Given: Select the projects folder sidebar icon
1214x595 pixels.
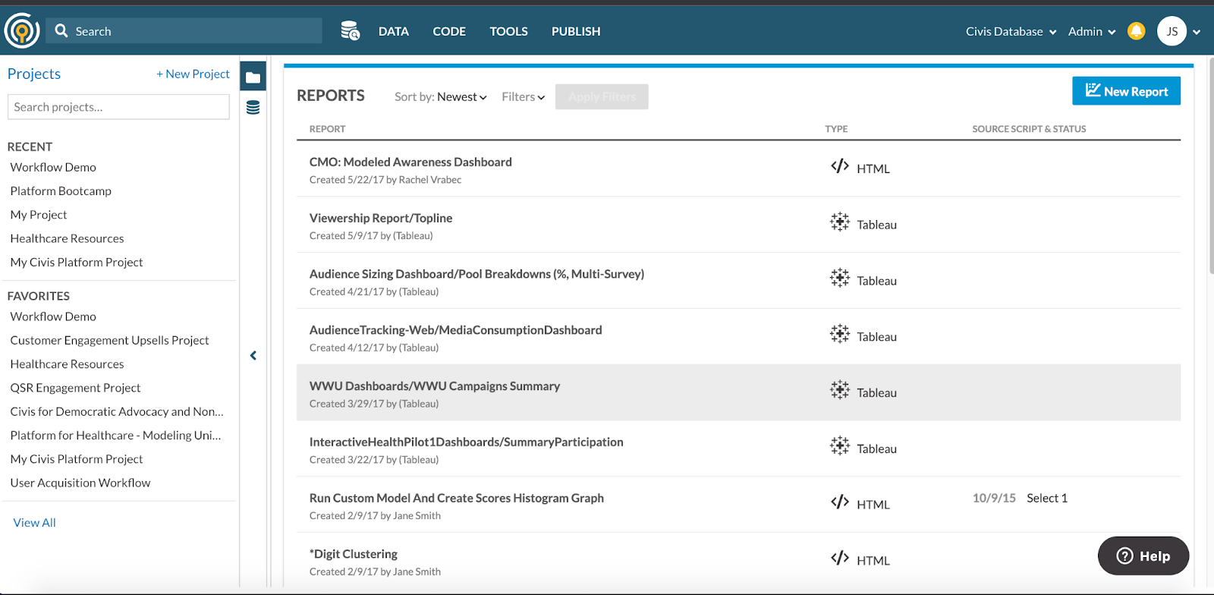Looking at the screenshot, I should (253, 77).
